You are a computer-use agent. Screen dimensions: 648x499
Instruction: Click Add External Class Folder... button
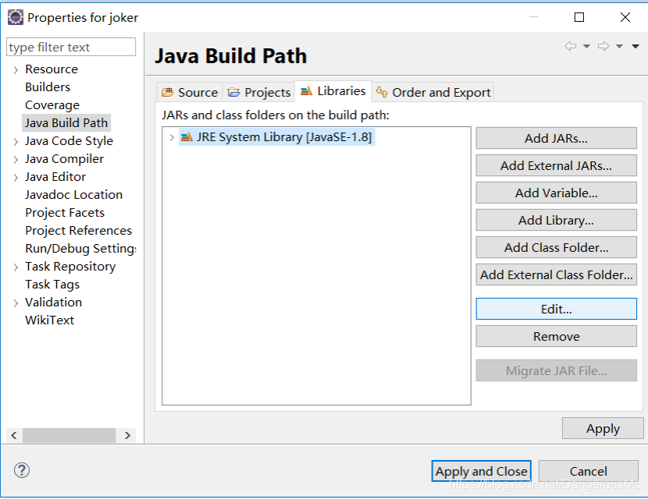[x=556, y=274]
